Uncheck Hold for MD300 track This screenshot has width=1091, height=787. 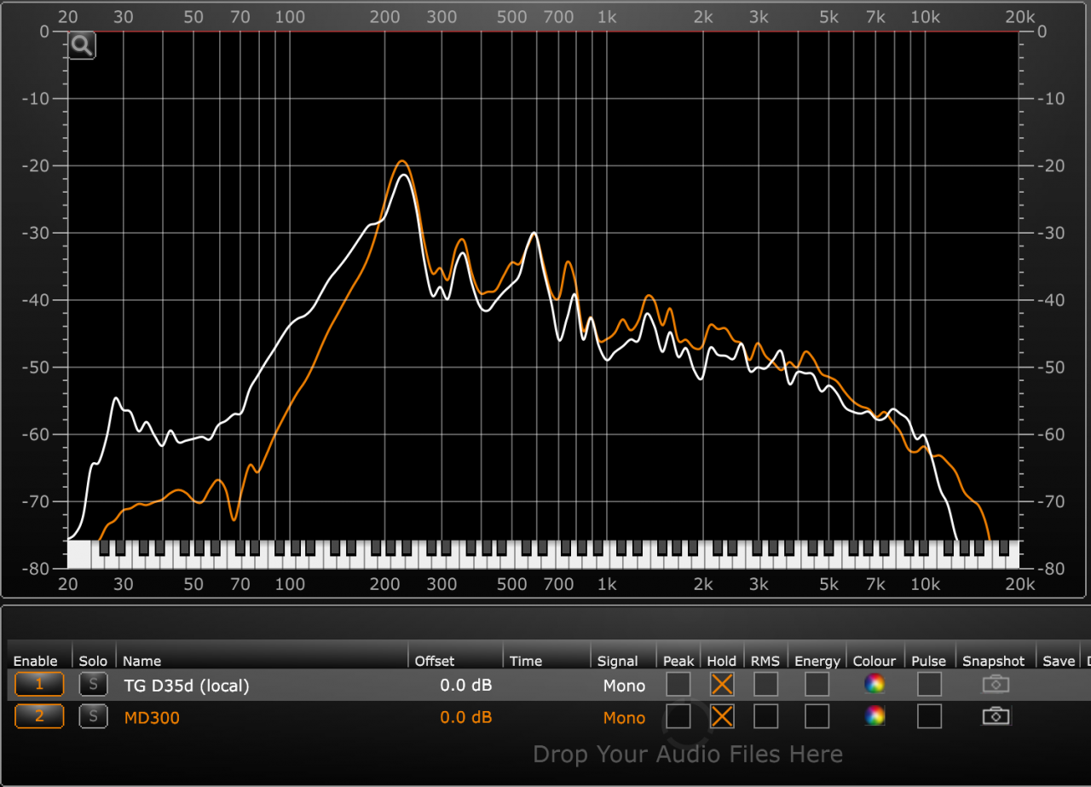722,716
